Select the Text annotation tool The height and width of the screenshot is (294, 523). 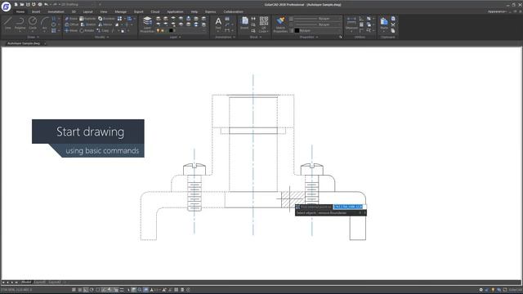tap(218, 24)
